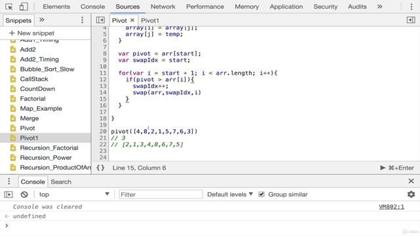Switch to the Search drawer tab
Viewport: 420px width, 236px height.
(x=61, y=182)
